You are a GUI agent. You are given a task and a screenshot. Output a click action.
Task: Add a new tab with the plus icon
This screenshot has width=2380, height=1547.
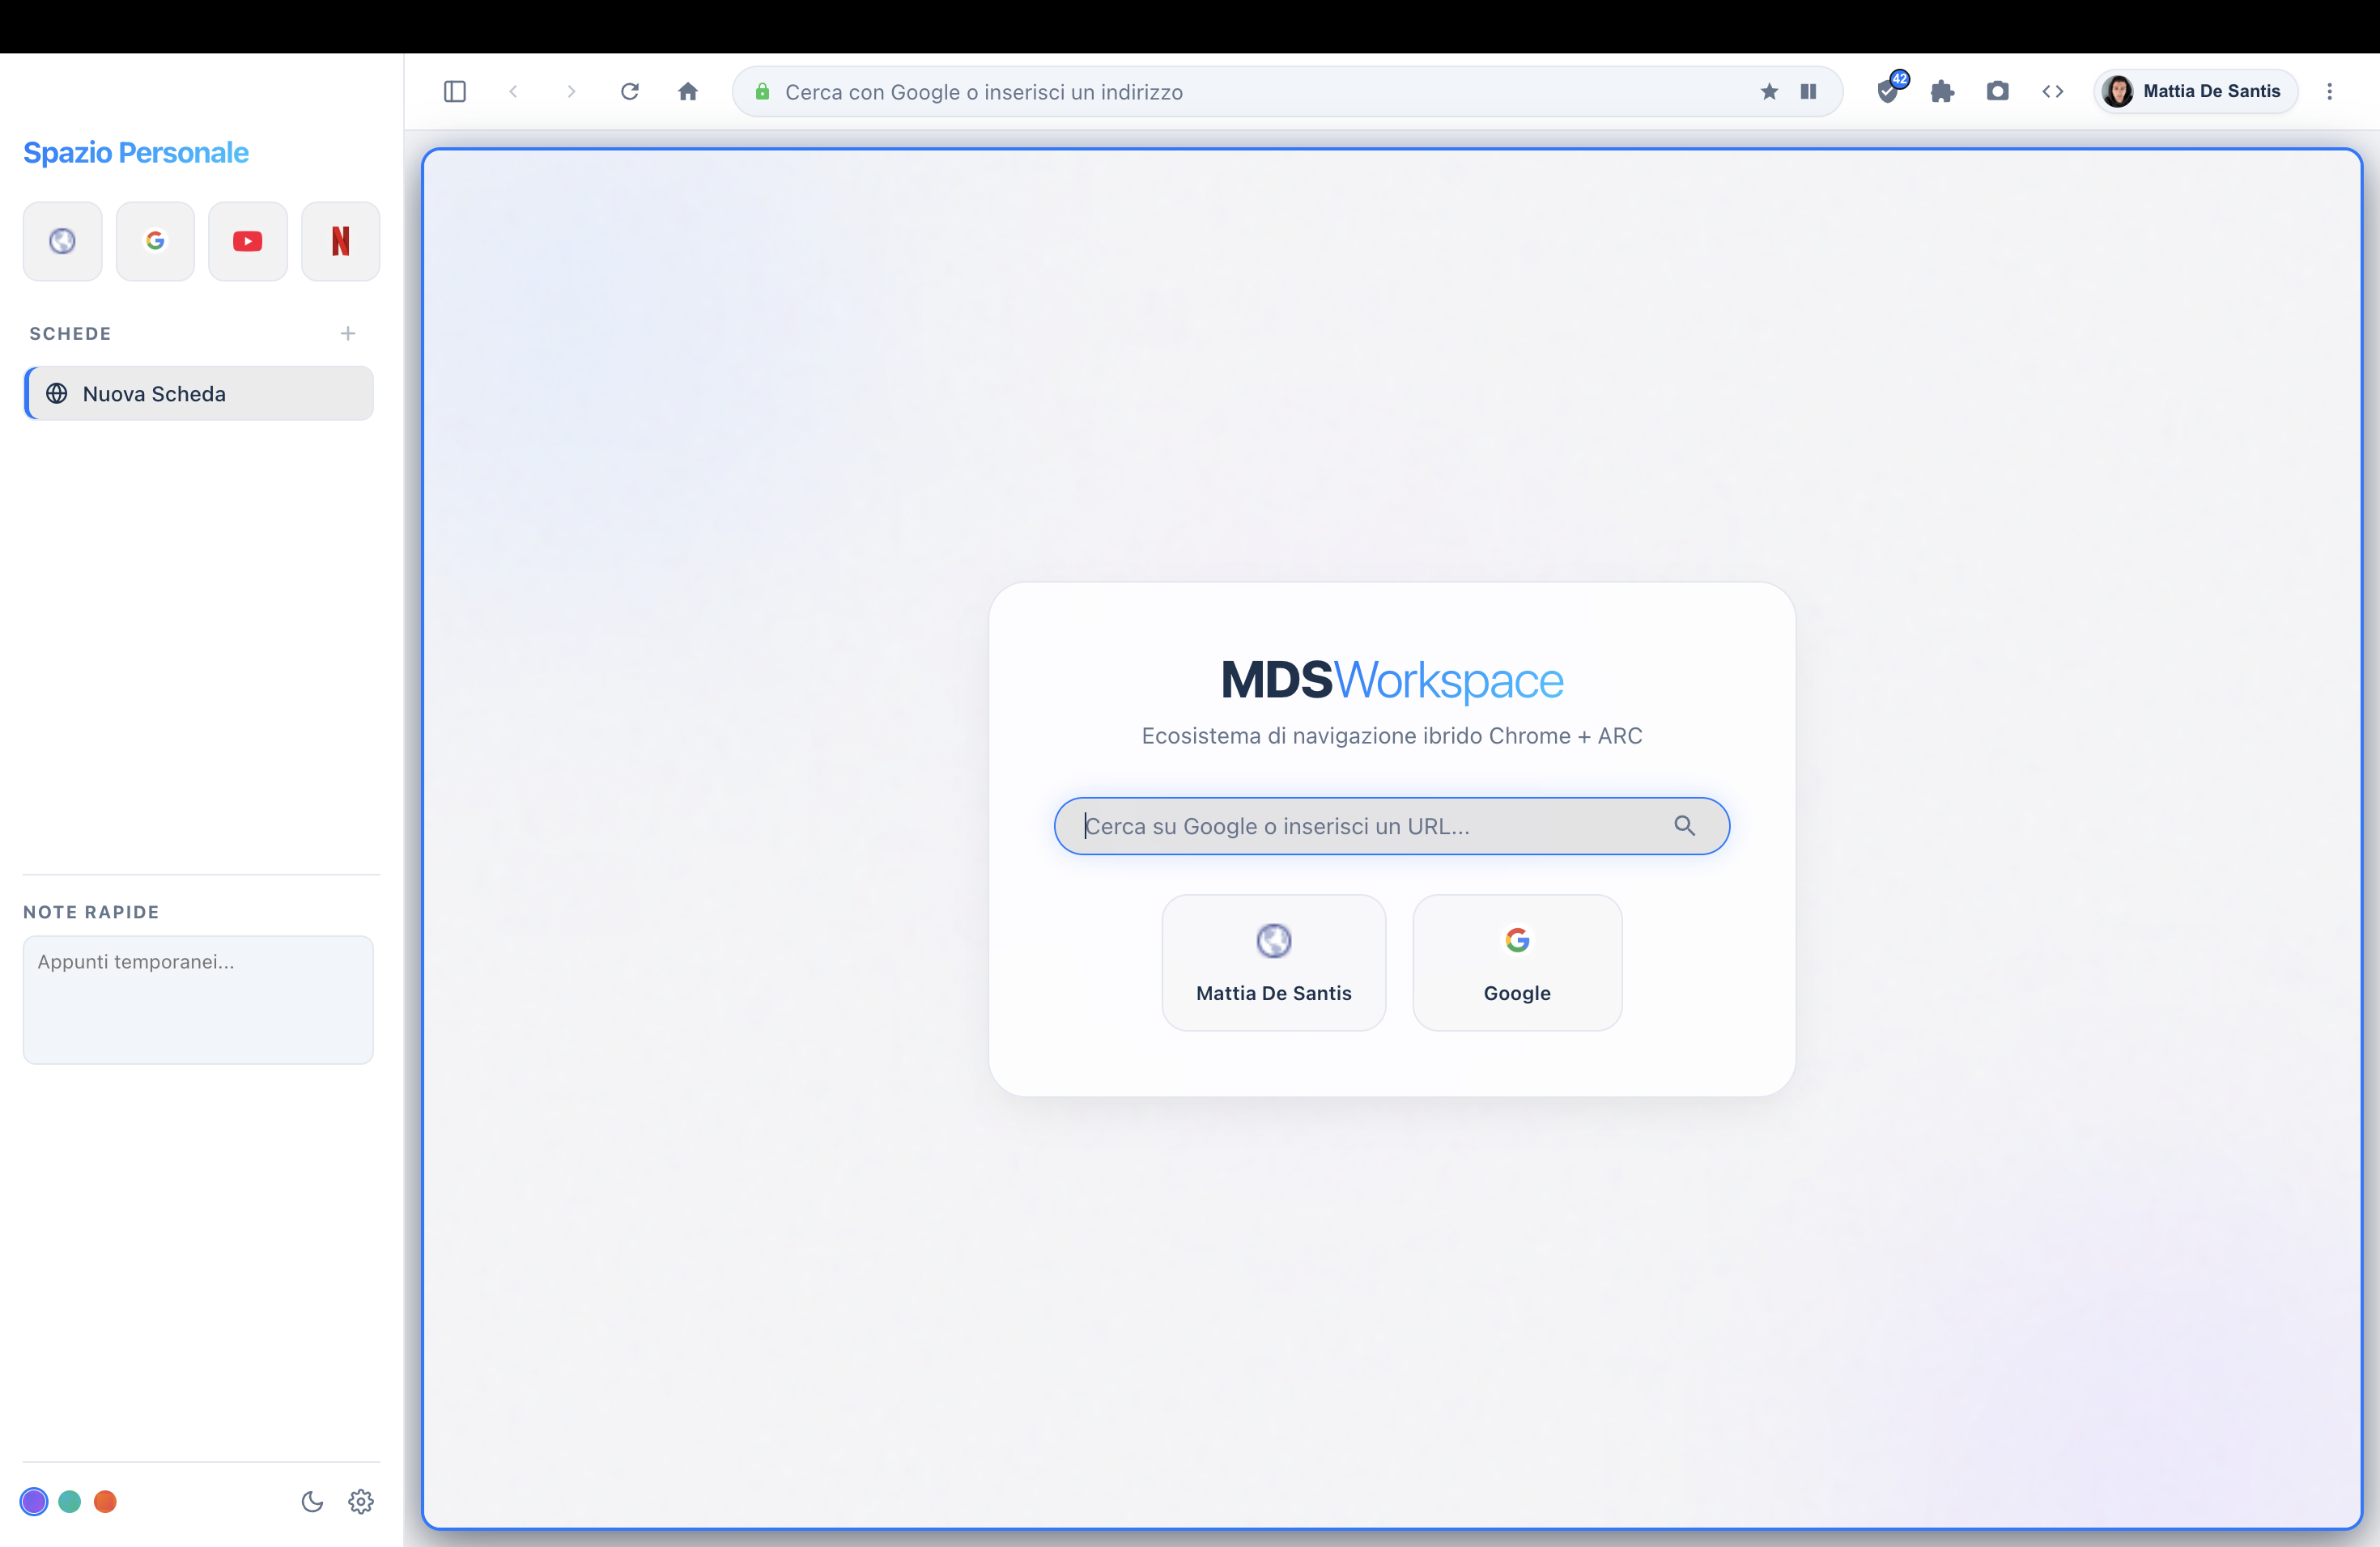pyautogui.click(x=348, y=333)
